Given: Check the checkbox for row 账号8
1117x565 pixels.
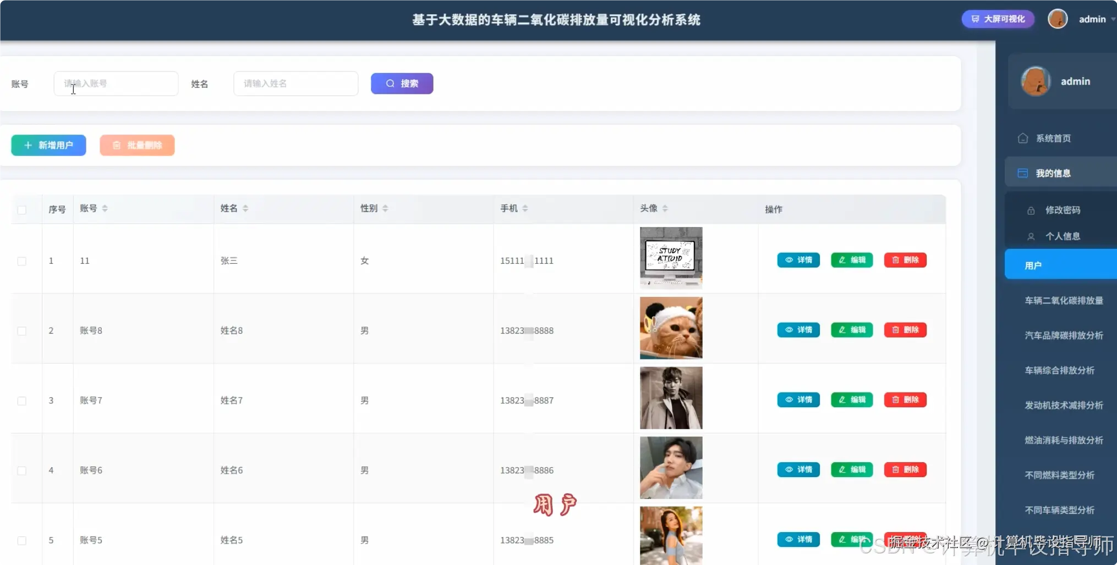Looking at the screenshot, I should click(22, 331).
